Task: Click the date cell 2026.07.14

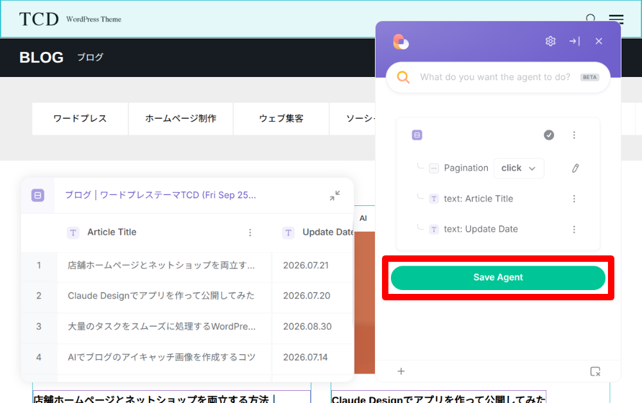Action: pyautogui.click(x=306, y=357)
